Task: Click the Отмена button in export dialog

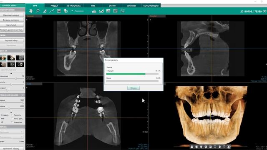Action: [133, 88]
